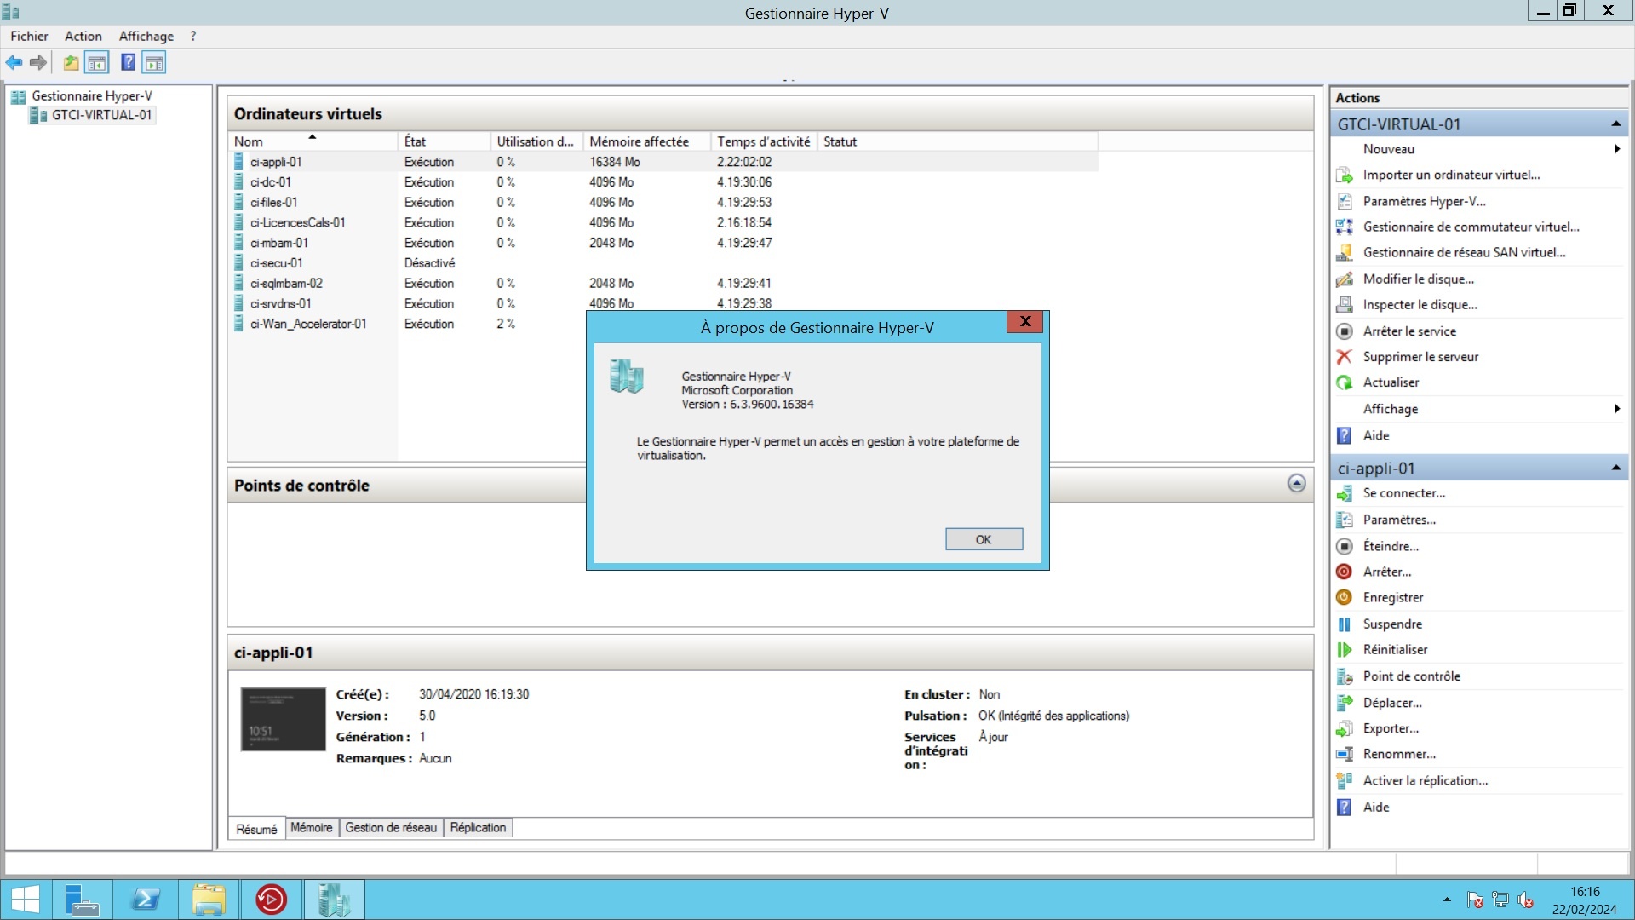Click Enregistrer to save VM state

[x=1393, y=597]
